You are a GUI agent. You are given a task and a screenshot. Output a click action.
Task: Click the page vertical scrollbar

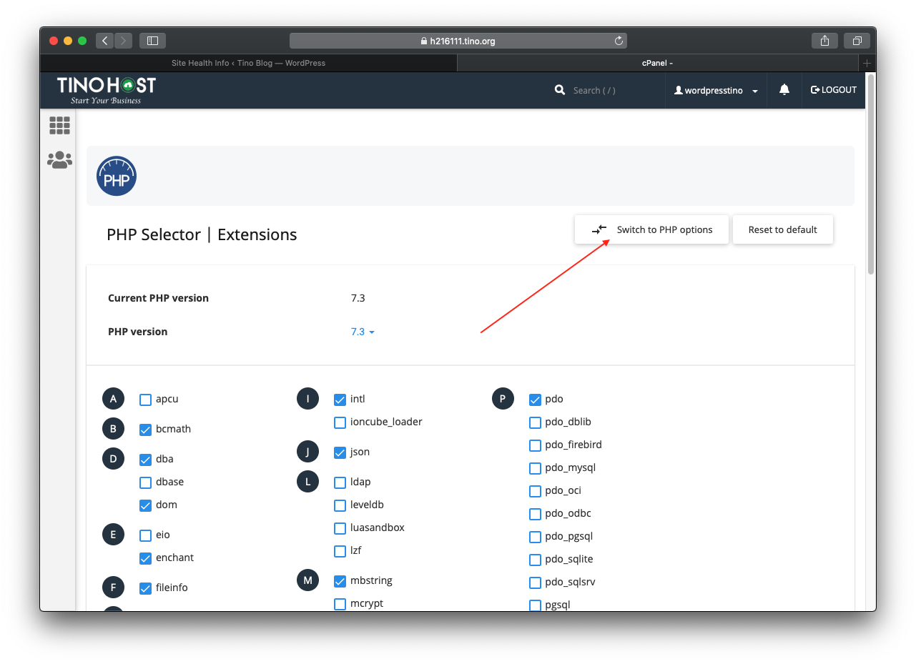870,175
